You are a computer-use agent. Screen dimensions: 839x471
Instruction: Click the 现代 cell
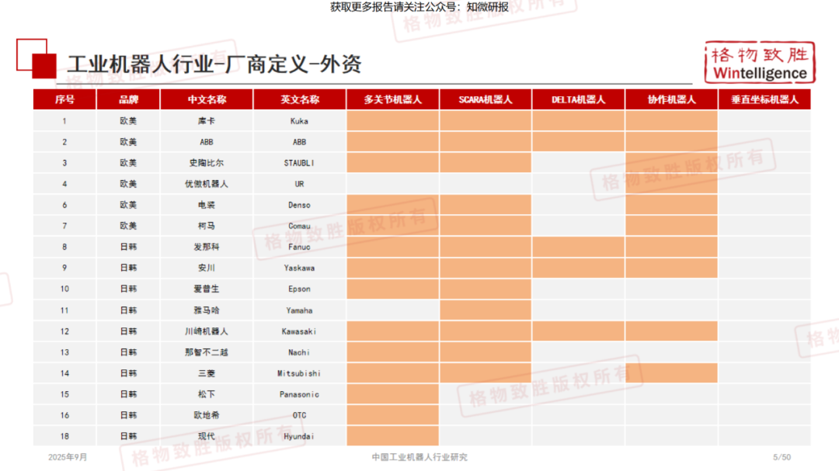click(x=207, y=436)
